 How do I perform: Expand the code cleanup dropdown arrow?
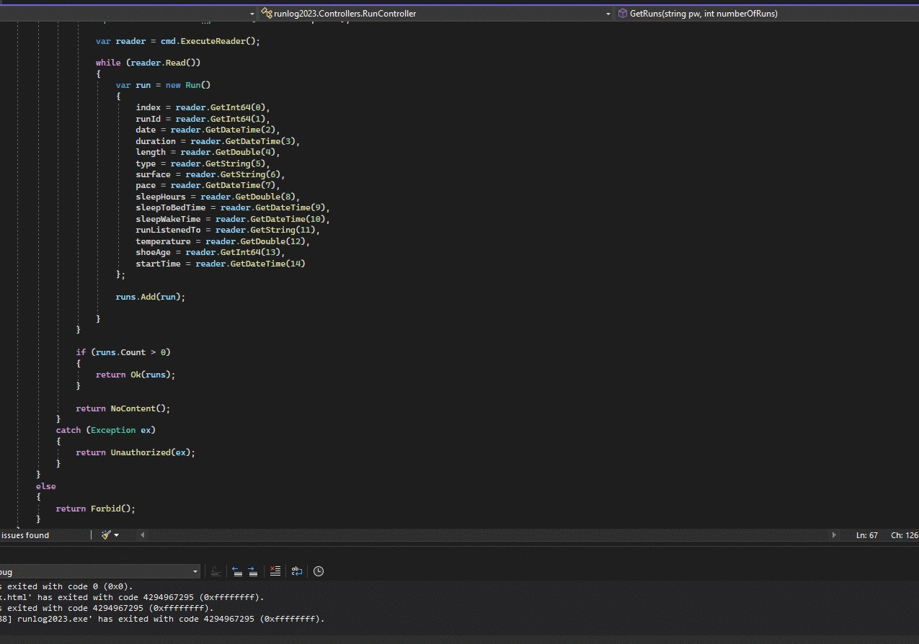pyautogui.click(x=117, y=535)
